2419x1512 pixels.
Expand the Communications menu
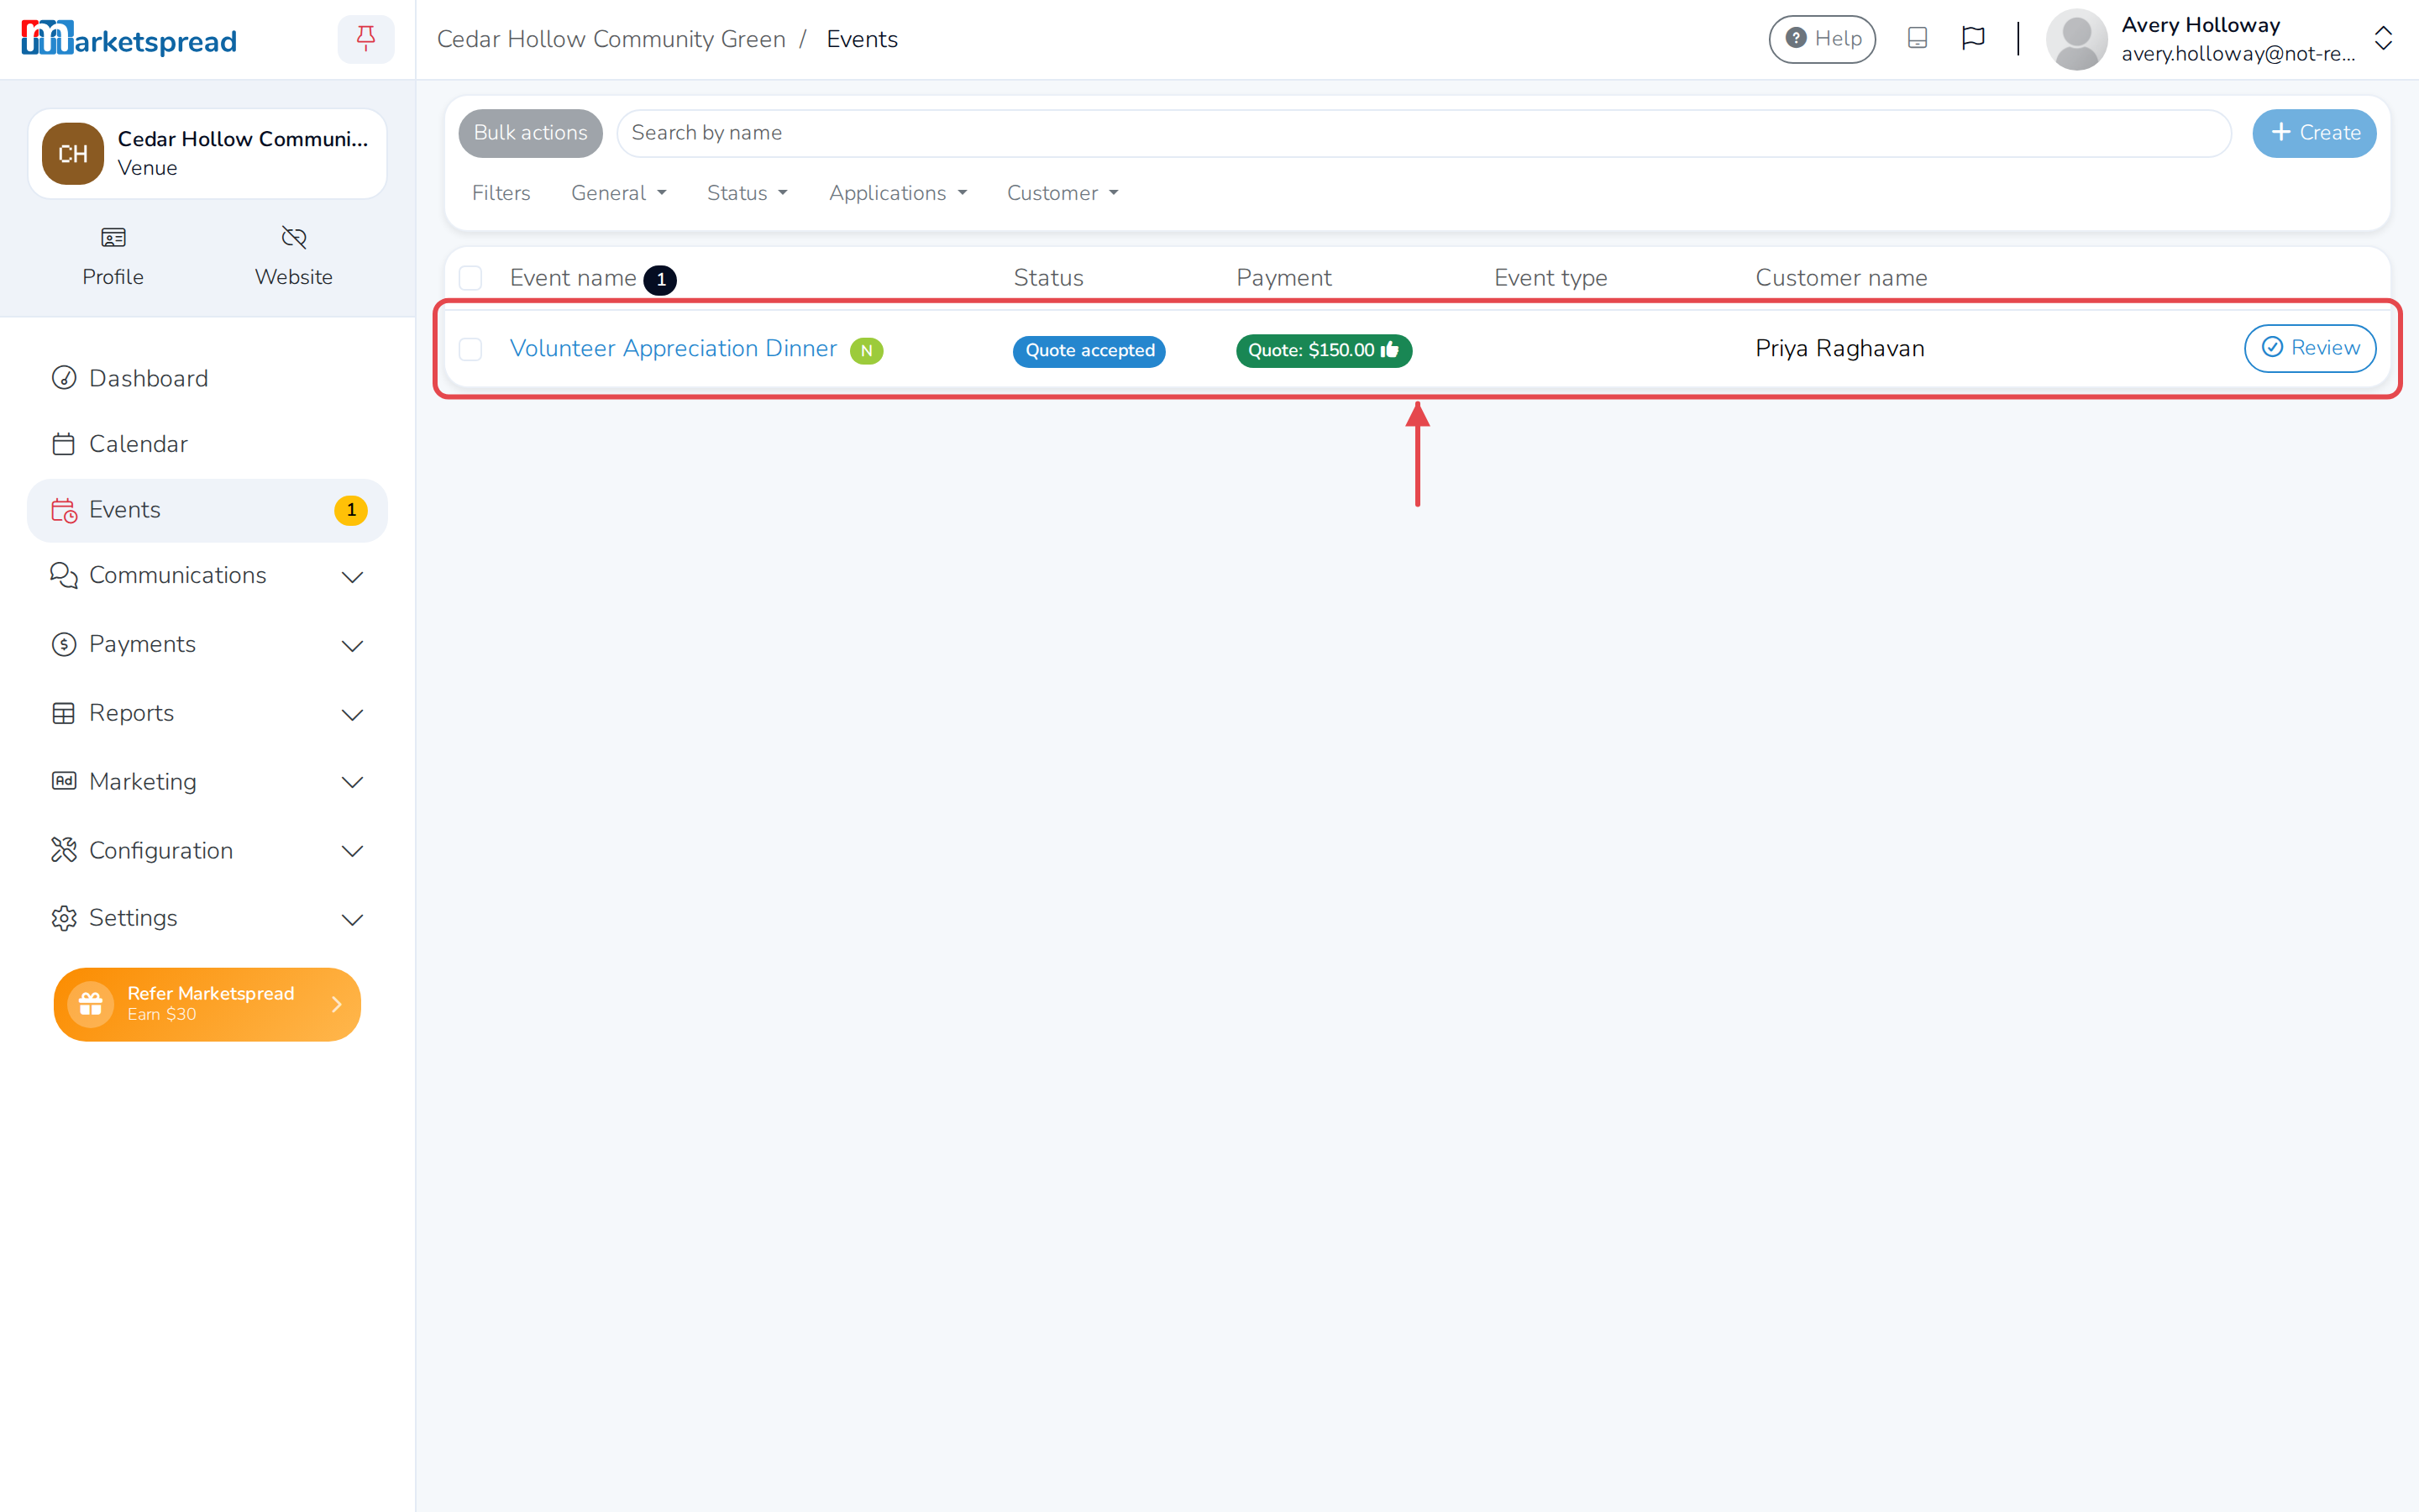[x=208, y=576]
